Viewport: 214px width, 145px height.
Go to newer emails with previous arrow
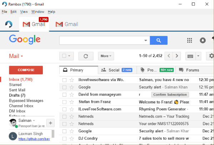[169, 56]
